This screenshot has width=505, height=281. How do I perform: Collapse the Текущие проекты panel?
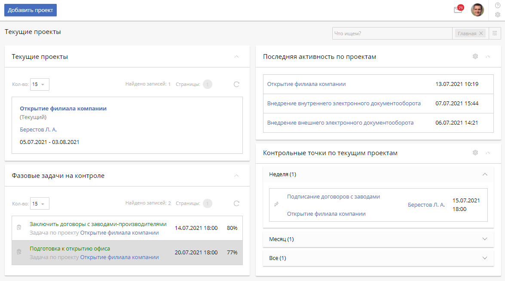click(236, 56)
